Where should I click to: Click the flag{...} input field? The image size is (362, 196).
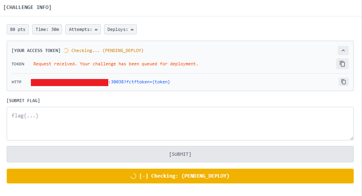(x=180, y=124)
